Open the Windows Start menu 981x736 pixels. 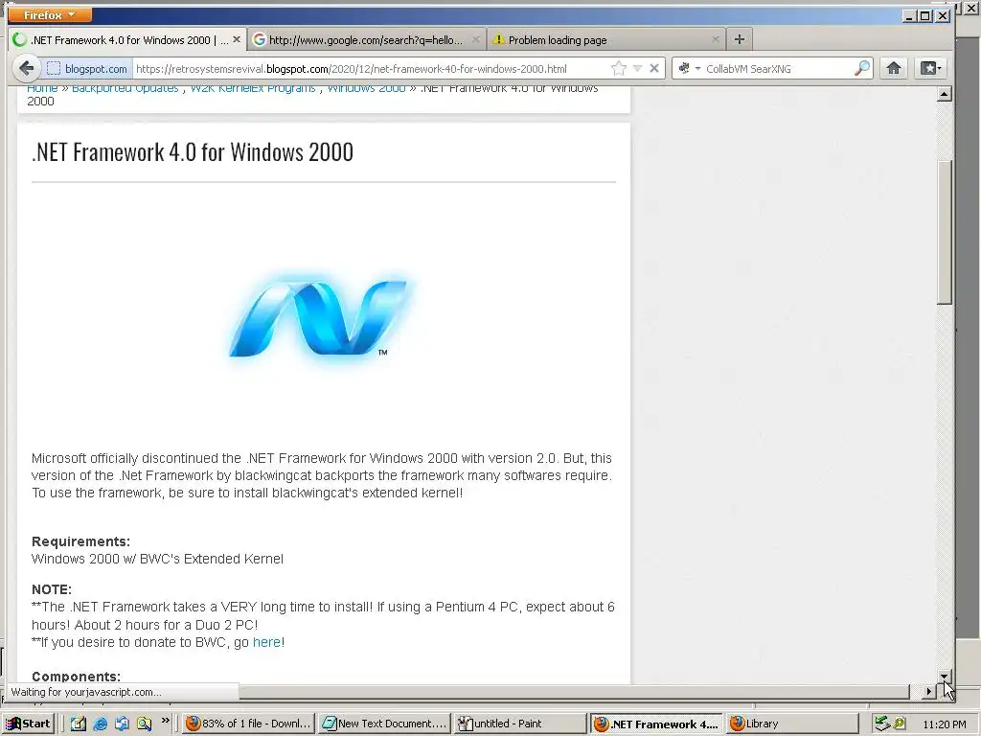coord(29,724)
